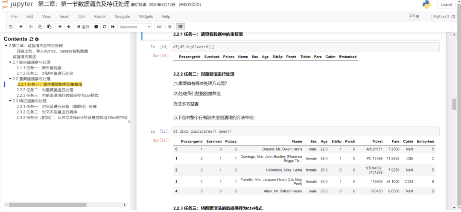Interrupt the kernel with the stop icon
This screenshot has height=212, width=461.
pyautogui.click(x=96, y=27)
